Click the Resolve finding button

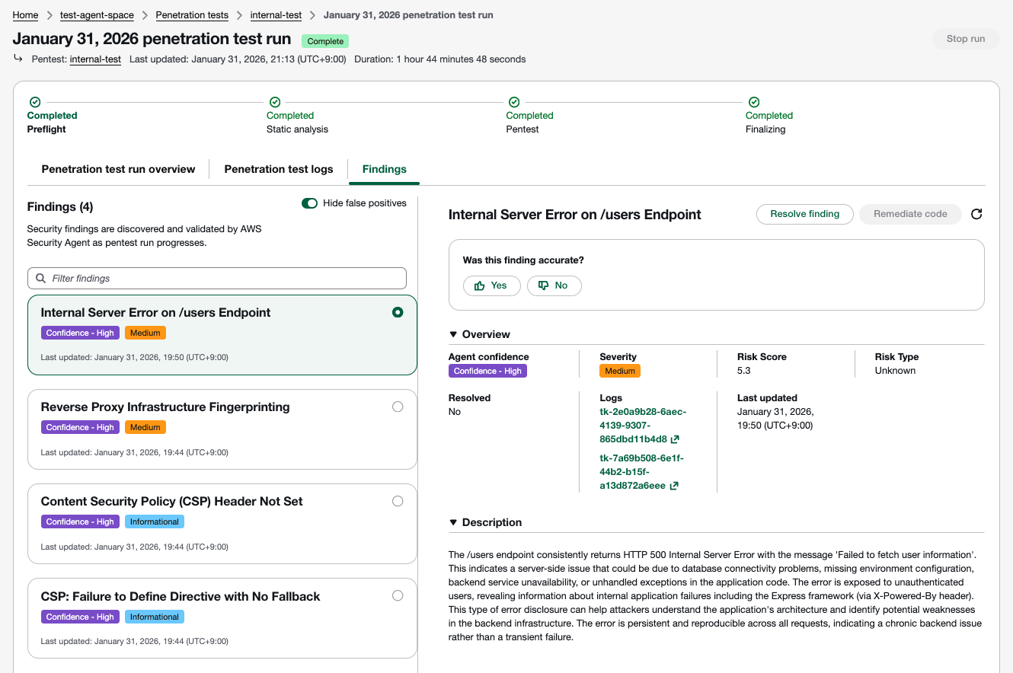804,214
